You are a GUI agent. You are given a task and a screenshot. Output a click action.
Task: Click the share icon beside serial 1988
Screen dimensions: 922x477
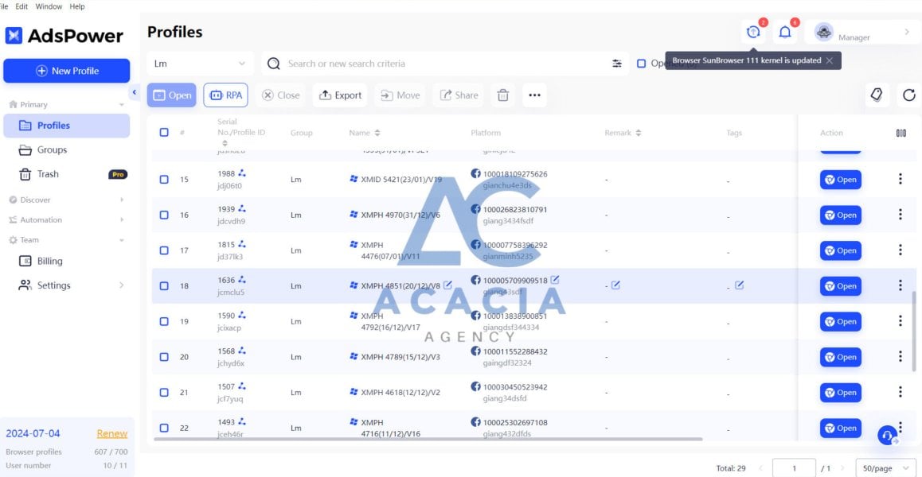pos(242,173)
